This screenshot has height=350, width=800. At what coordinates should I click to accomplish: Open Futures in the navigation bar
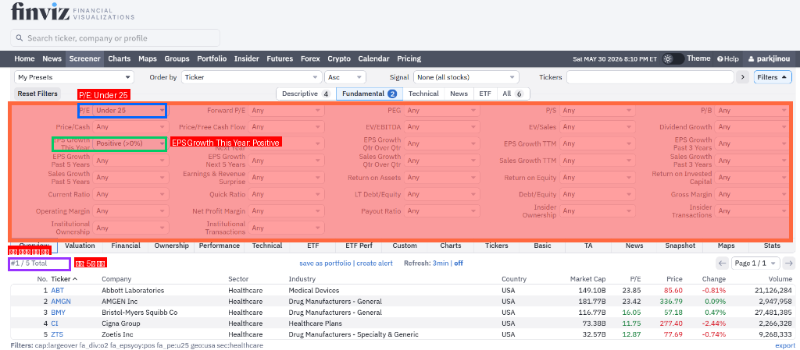tap(280, 58)
